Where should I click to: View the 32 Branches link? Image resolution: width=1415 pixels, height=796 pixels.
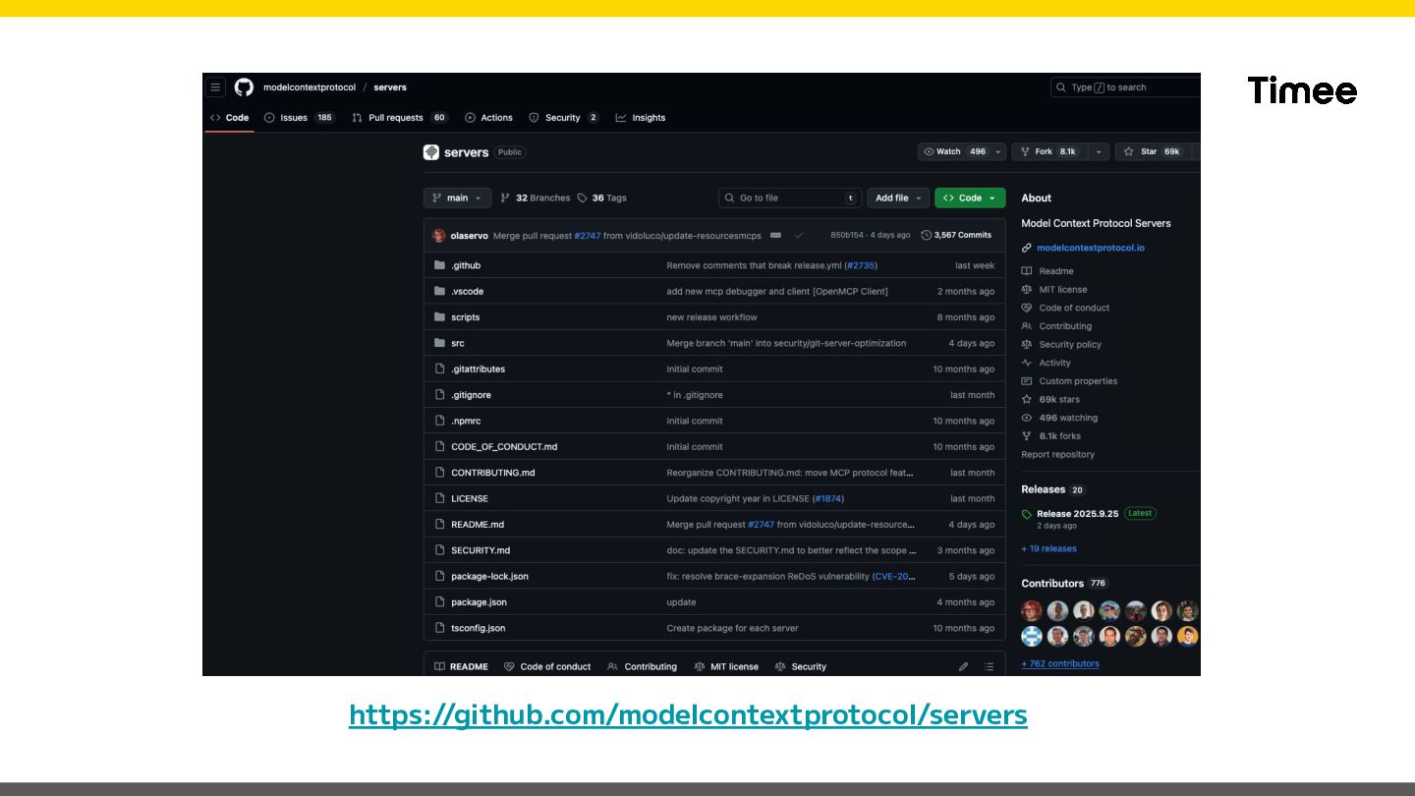(x=536, y=198)
